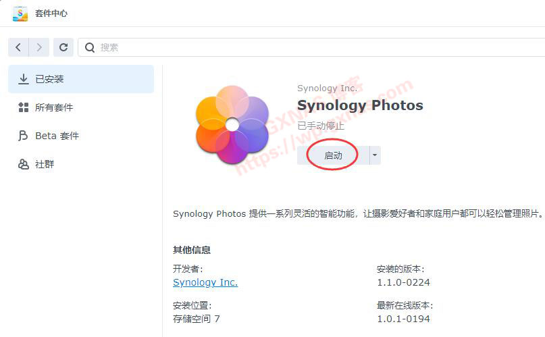
Task: Refresh the package list
Action: pyautogui.click(x=63, y=47)
